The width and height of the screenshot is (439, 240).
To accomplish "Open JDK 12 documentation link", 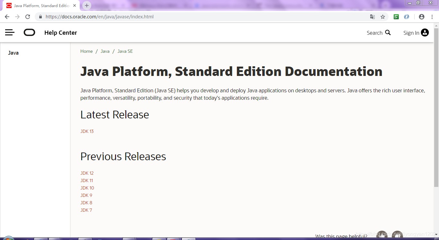I will click(87, 173).
